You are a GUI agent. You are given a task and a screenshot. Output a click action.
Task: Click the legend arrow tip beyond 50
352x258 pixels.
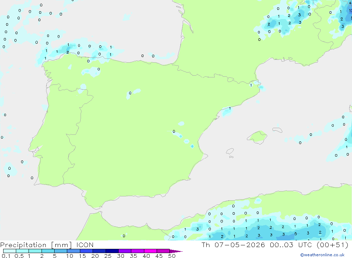click(x=176, y=251)
